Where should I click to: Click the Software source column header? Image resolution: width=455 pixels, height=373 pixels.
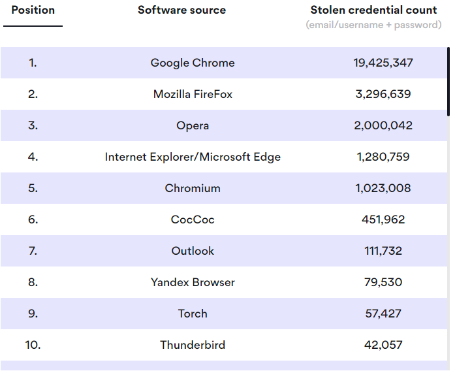click(x=181, y=10)
